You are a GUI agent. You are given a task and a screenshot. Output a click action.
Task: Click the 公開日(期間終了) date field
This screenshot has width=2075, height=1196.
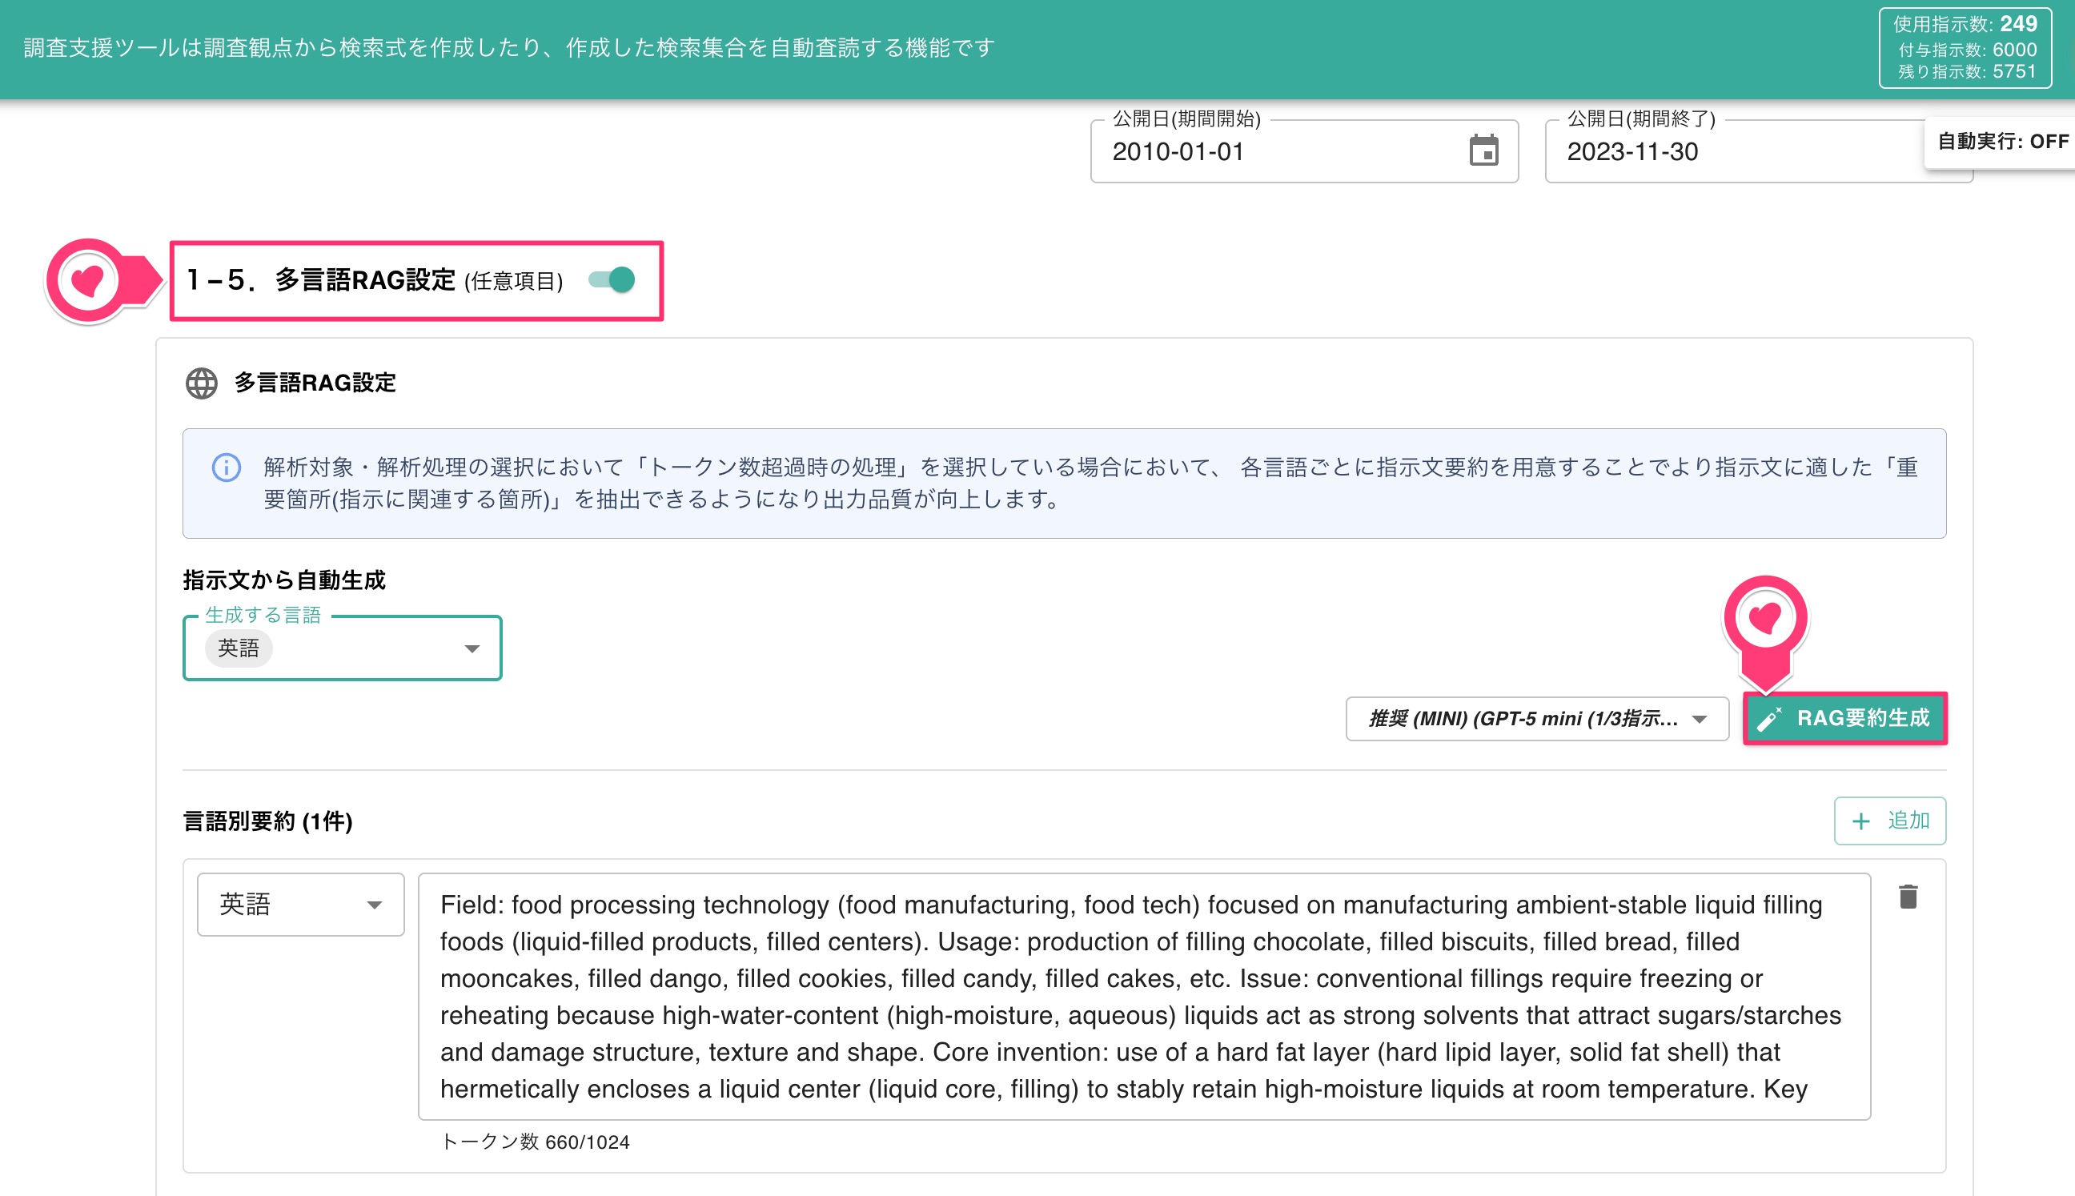[1759, 151]
